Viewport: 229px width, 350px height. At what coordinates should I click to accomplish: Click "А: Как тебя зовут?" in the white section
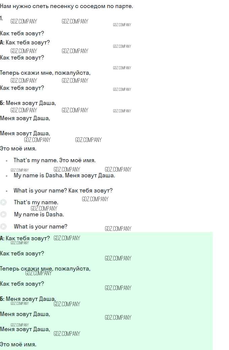point(25,42)
